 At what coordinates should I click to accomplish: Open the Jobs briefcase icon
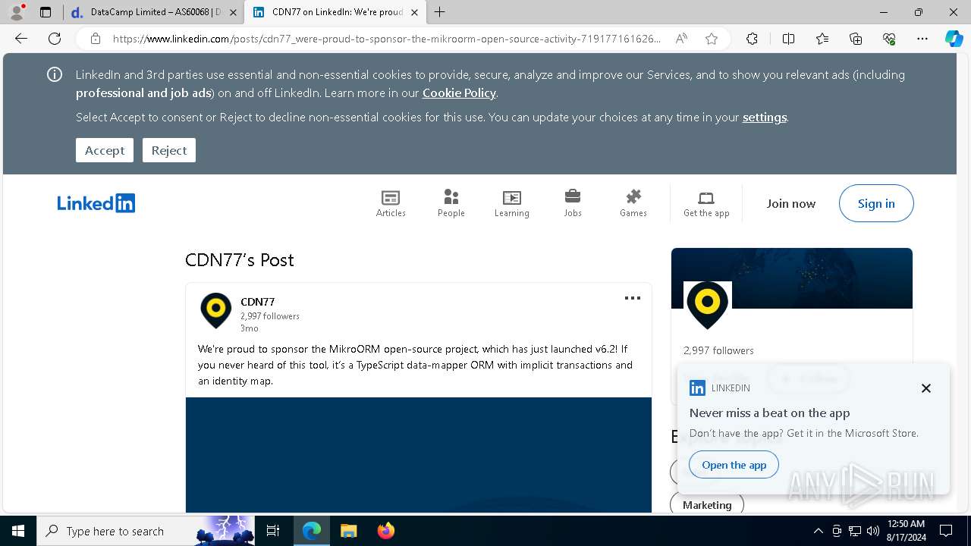point(573,203)
